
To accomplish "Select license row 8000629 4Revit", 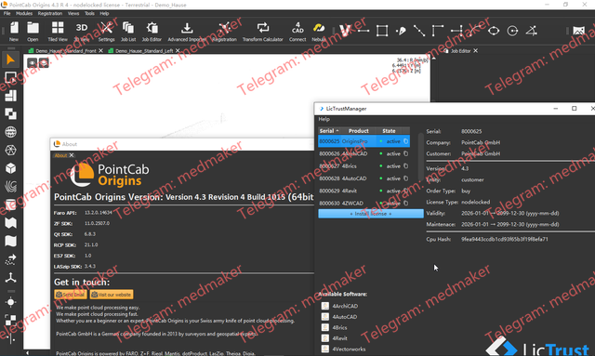I will pyautogui.click(x=364, y=191).
